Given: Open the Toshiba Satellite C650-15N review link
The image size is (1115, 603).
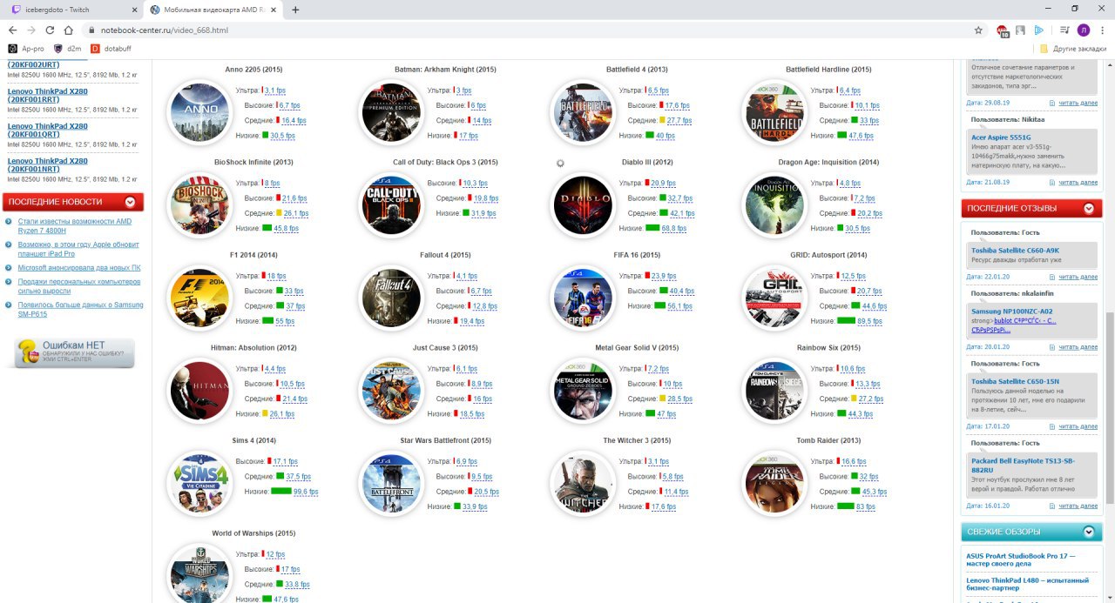Looking at the screenshot, I should (x=1015, y=381).
